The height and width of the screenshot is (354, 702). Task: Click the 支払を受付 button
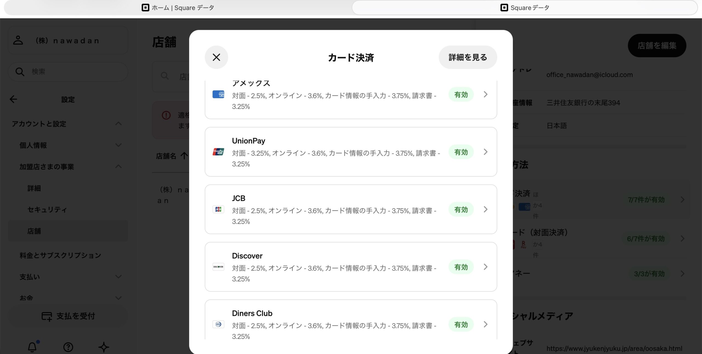click(x=68, y=316)
